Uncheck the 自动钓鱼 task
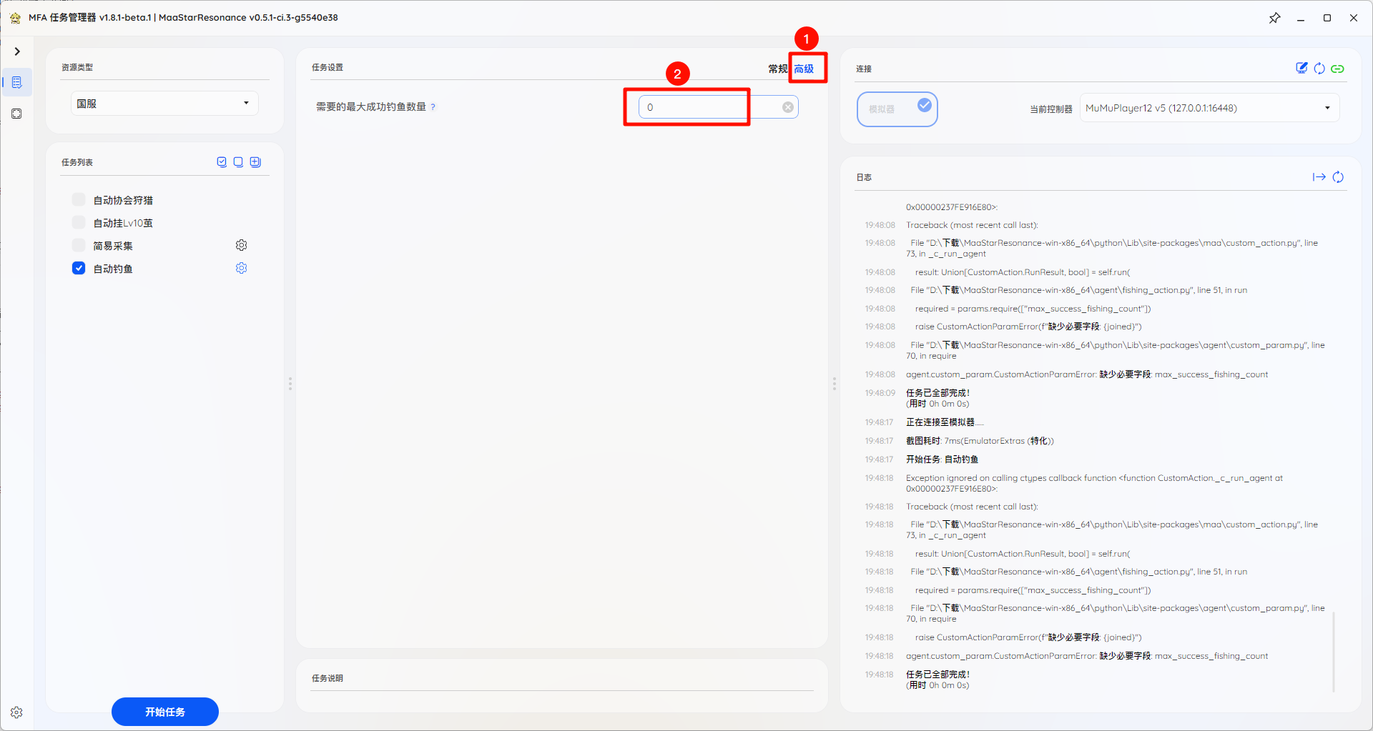The image size is (1373, 731). tap(79, 268)
